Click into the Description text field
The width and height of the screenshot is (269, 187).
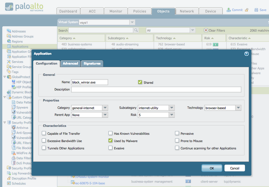pos(156,90)
